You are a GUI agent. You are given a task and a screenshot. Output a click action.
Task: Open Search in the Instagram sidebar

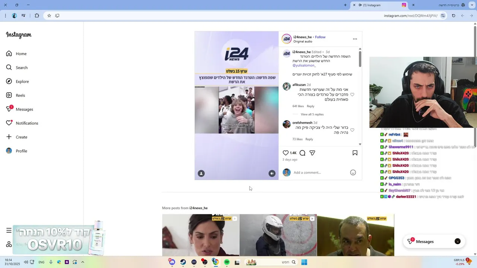pyautogui.click(x=17, y=67)
